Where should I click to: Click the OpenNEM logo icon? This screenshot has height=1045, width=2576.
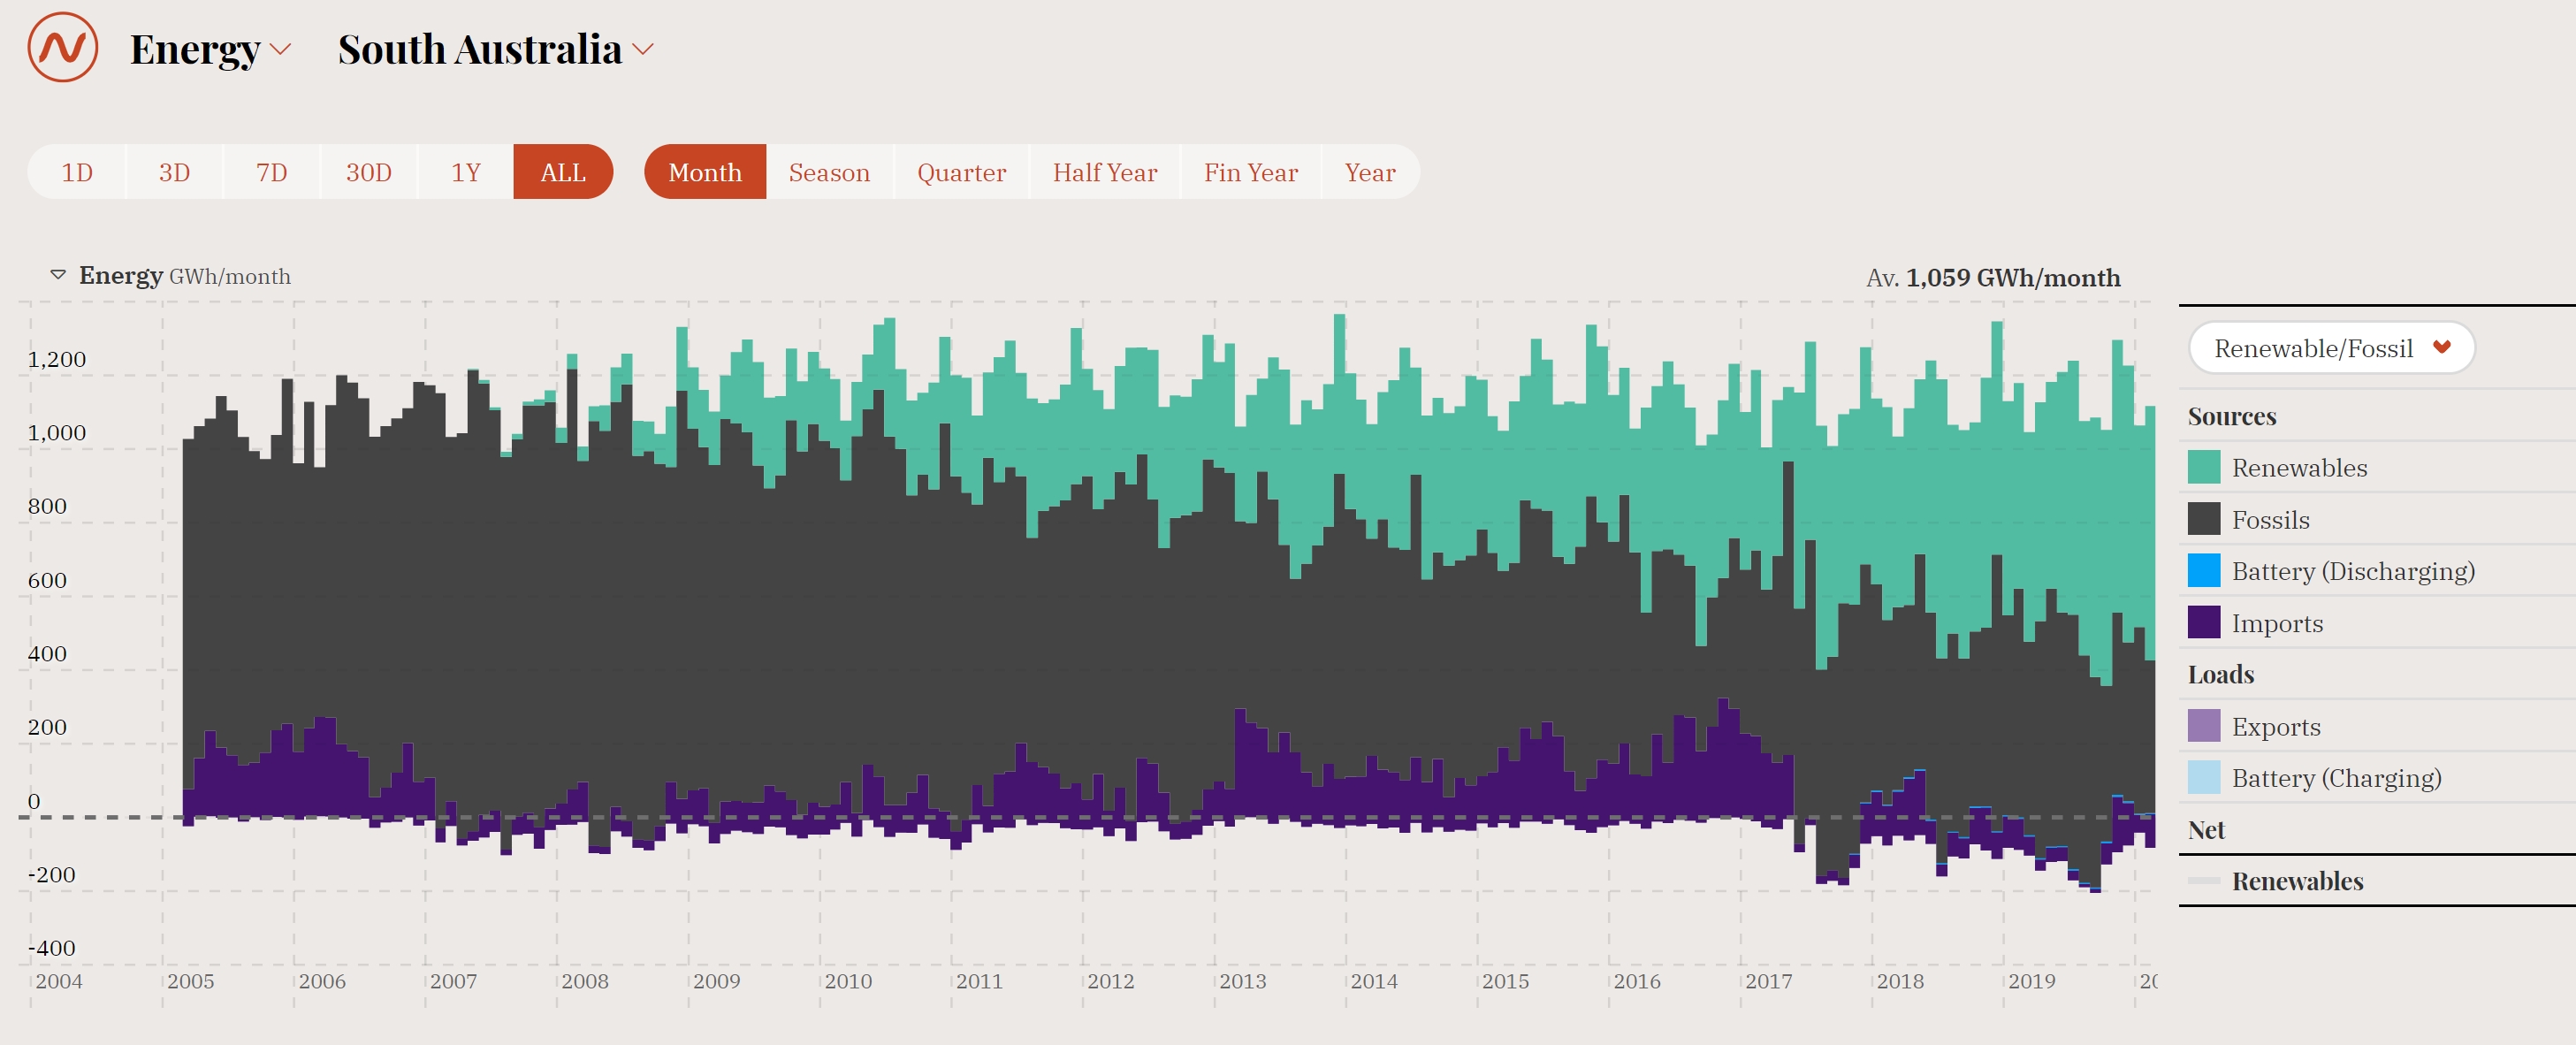coord(62,47)
